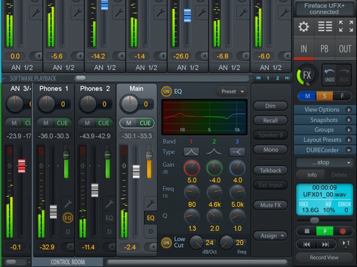The image size is (357, 267).
Task: Click the FX percentage knob icon
Action: click(306, 75)
